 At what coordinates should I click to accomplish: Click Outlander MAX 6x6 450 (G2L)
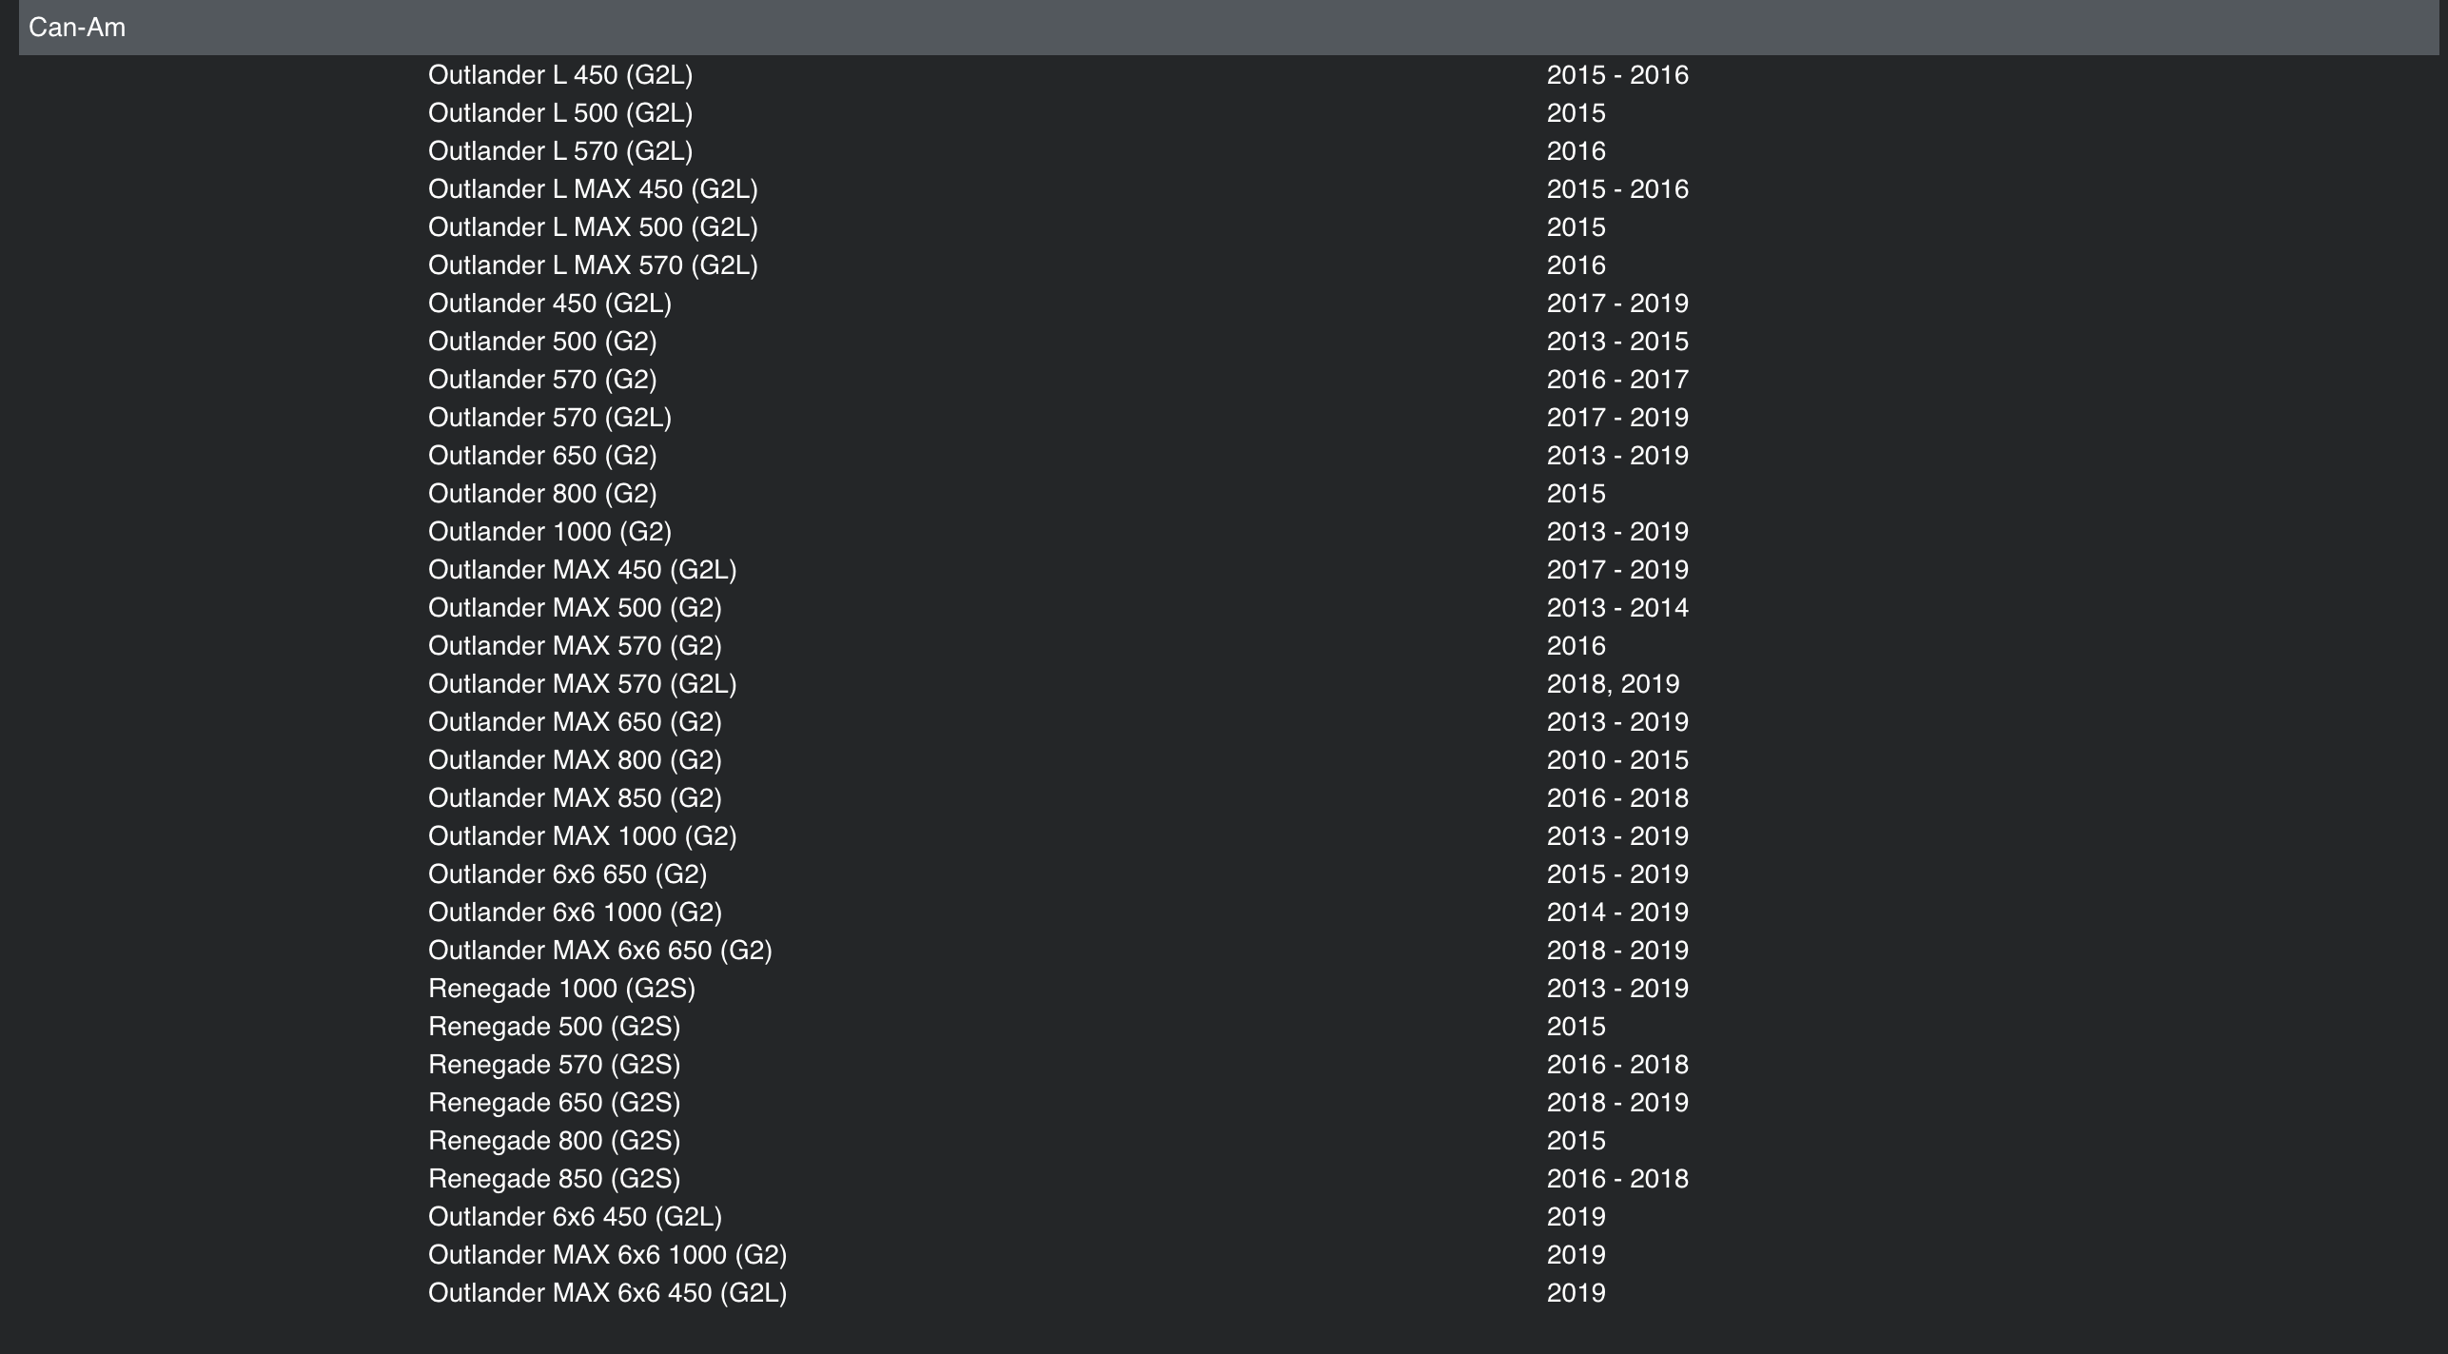click(x=607, y=1293)
